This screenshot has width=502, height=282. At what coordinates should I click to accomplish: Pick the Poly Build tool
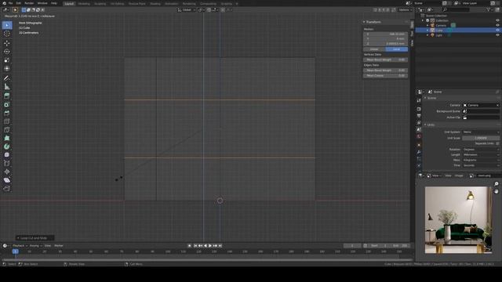click(7, 138)
